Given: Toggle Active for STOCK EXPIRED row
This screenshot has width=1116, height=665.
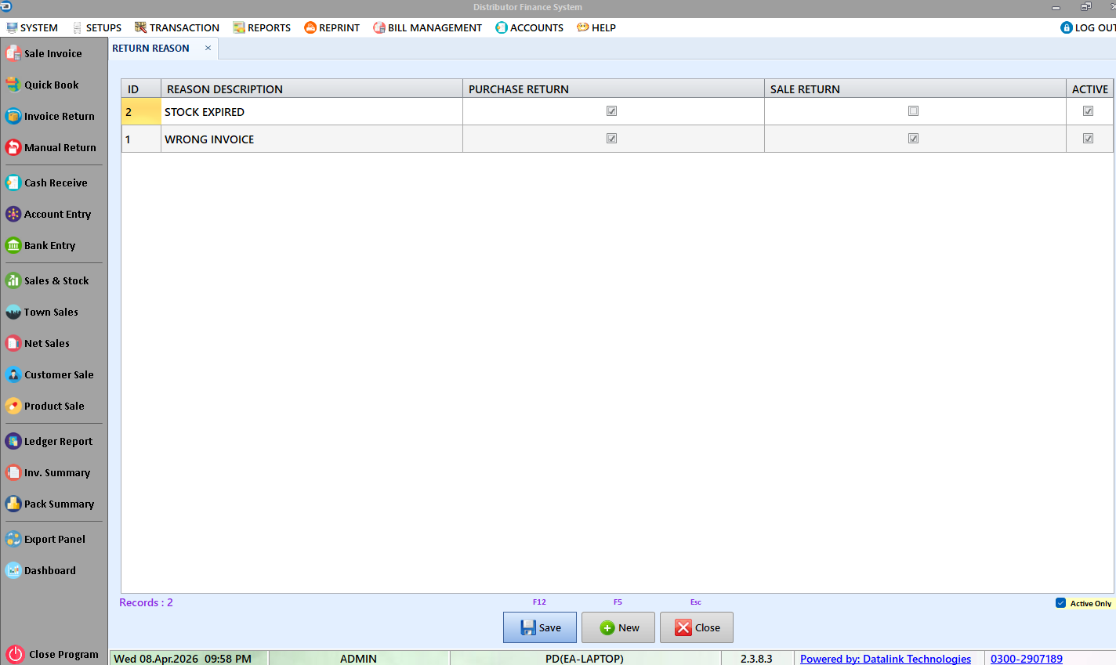Looking at the screenshot, I should coord(1089,111).
